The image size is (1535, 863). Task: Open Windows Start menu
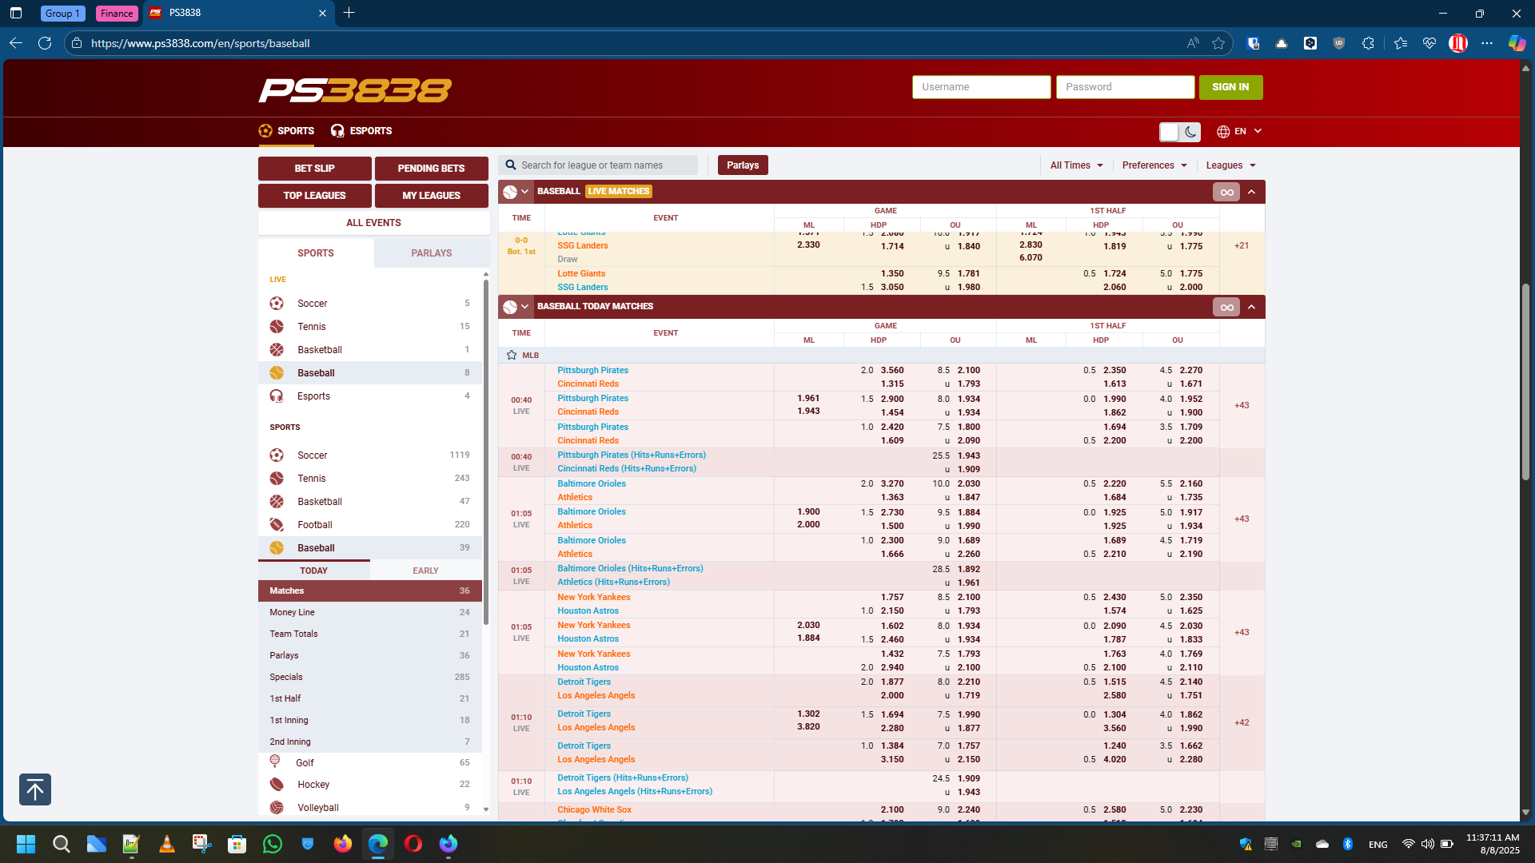[x=26, y=844]
